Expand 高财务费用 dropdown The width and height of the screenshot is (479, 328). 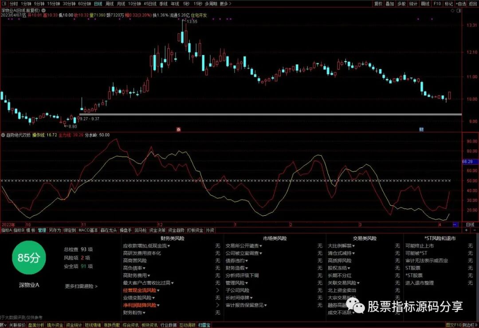click(x=137, y=276)
